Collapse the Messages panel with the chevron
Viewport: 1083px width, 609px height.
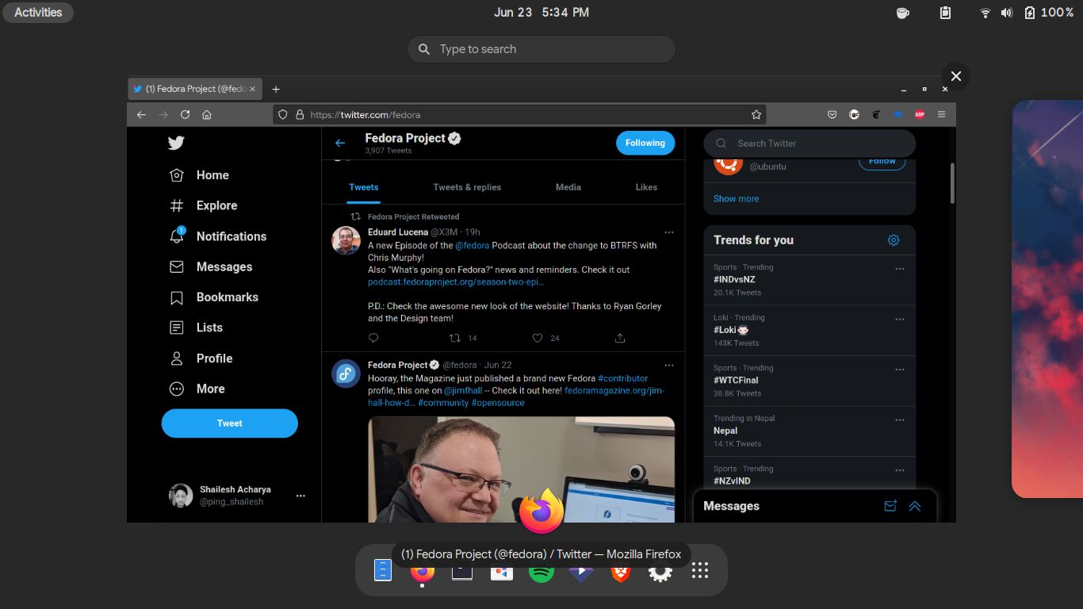pyautogui.click(x=916, y=506)
